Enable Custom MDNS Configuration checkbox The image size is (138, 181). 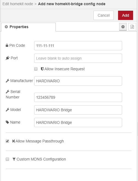click(x=7, y=159)
